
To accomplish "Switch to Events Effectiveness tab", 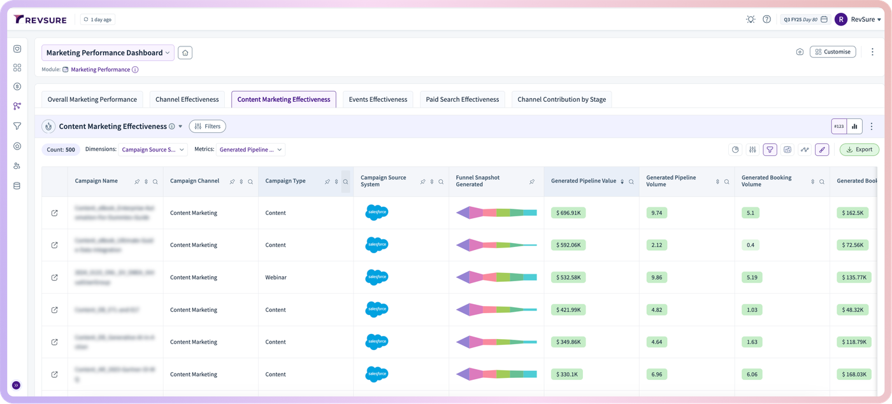I will coord(378,99).
